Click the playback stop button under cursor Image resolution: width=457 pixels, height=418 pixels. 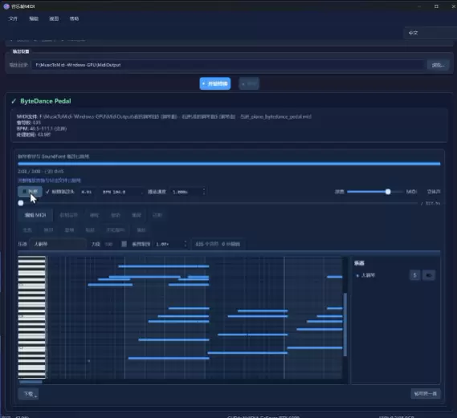point(30,192)
